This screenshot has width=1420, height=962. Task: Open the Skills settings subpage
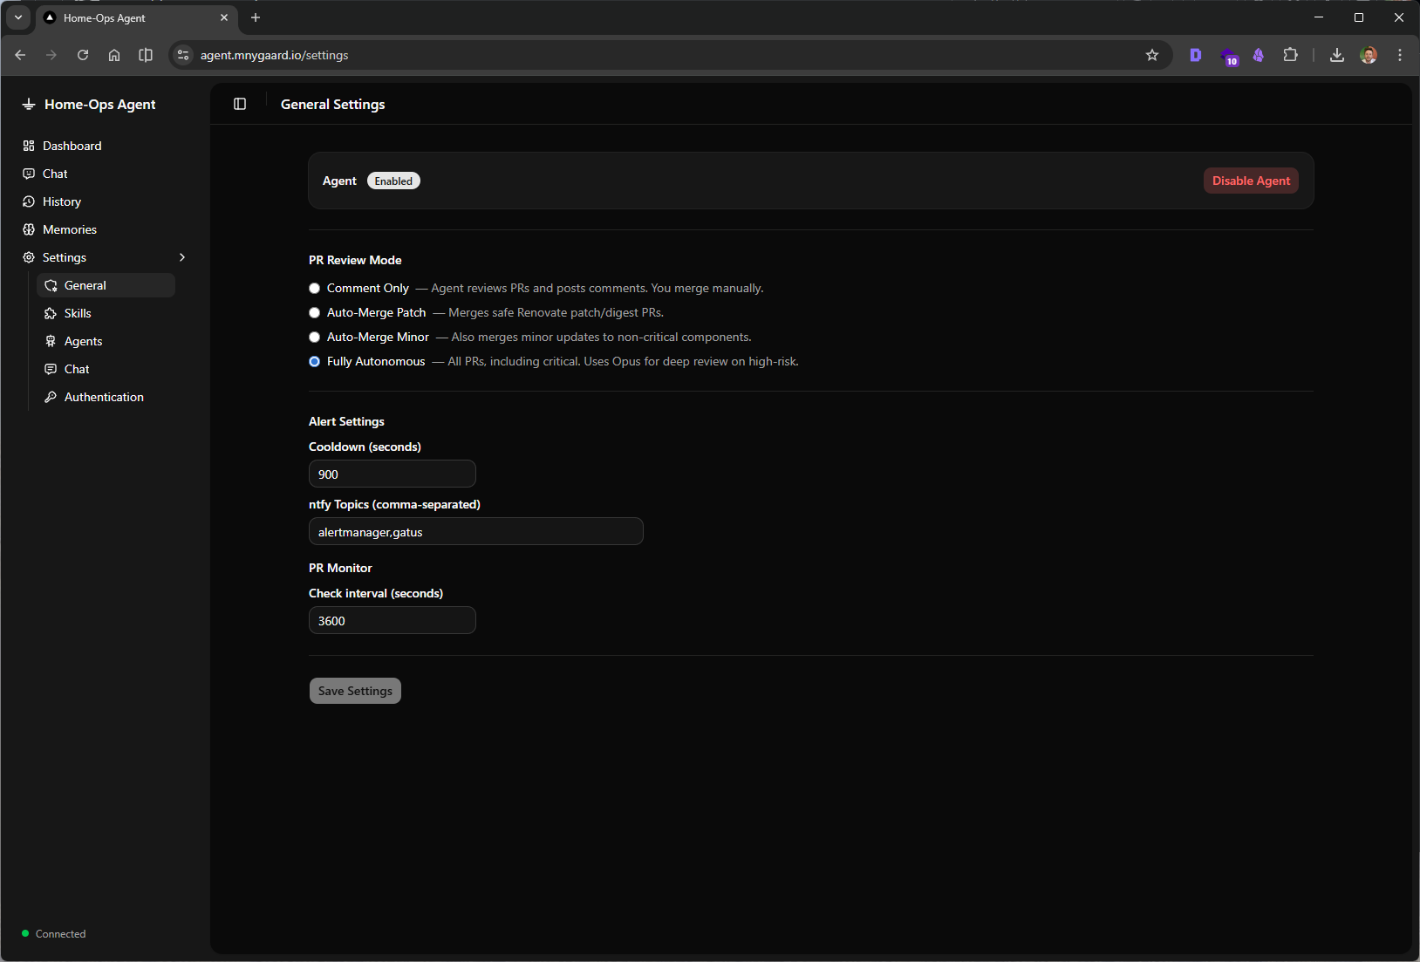click(x=106, y=313)
